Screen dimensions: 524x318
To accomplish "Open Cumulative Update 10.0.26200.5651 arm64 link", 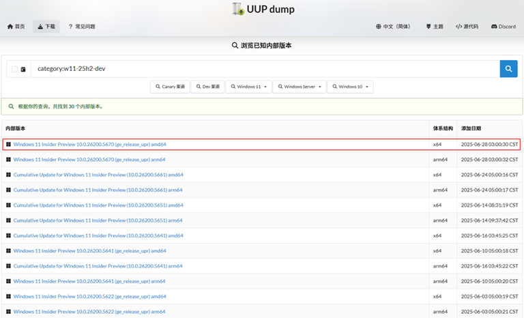I will pyautogui.click(x=98, y=220).
